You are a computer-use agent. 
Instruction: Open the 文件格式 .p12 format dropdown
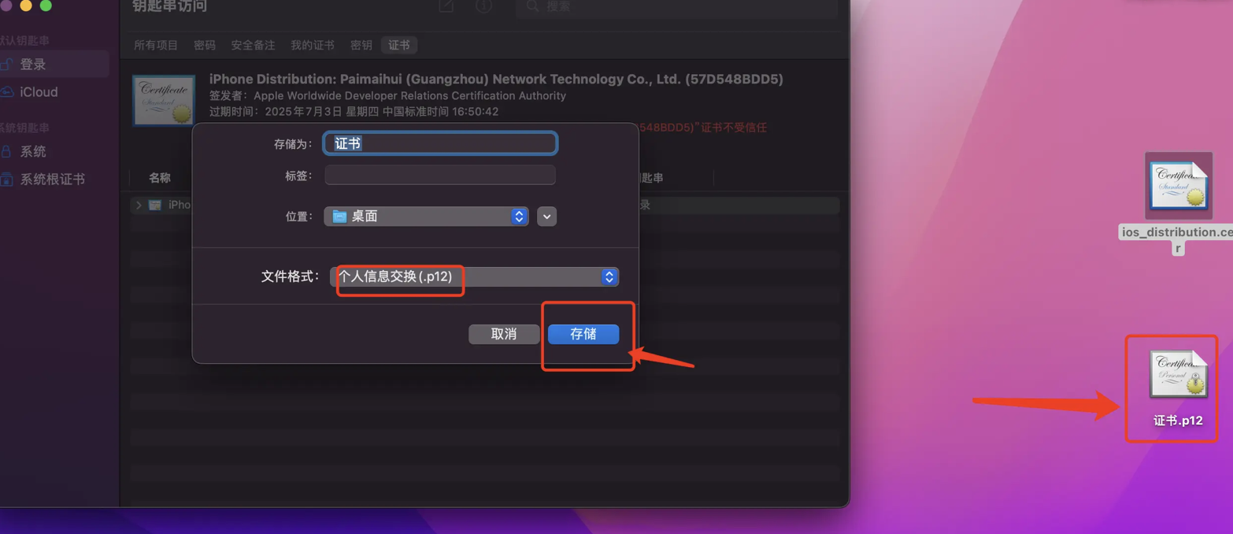pyautogui.click(x=474, y=276)
